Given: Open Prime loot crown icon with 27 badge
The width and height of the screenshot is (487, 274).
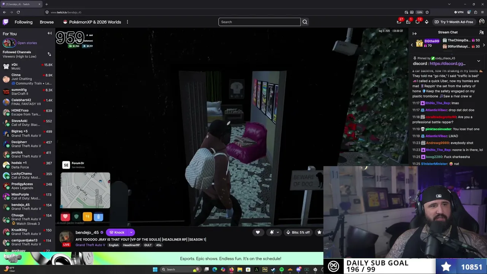Looking at the screenshot, I should pyautogui.click(x=399, y=22).
